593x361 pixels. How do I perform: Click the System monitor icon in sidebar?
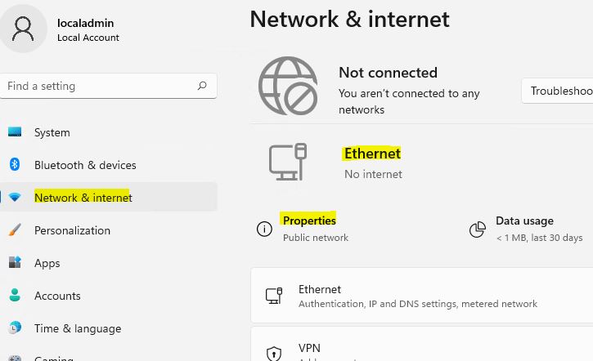(15, 131)
